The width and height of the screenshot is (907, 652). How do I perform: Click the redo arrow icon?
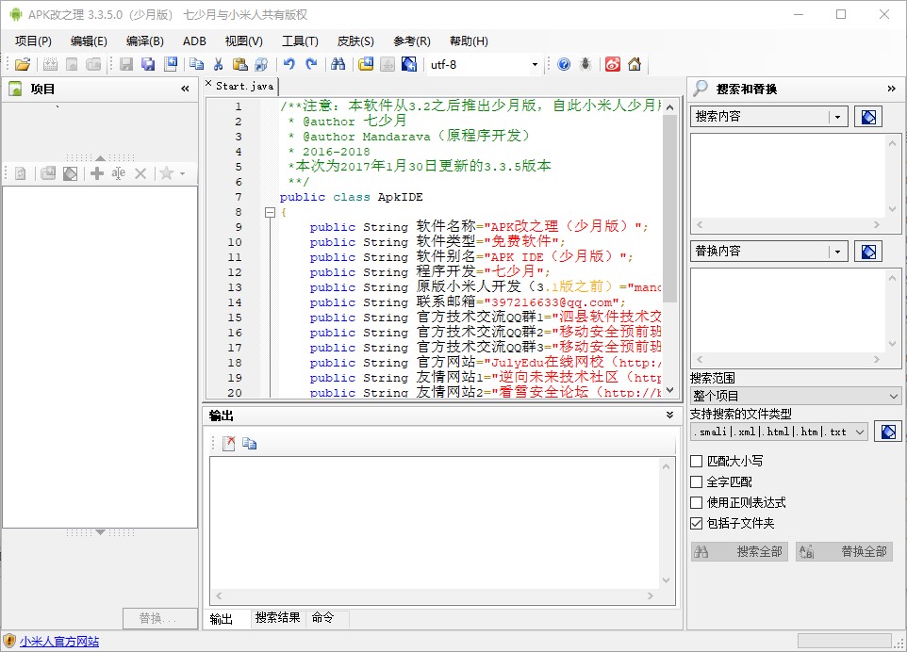pyautogui.click(x=311, y=64)
